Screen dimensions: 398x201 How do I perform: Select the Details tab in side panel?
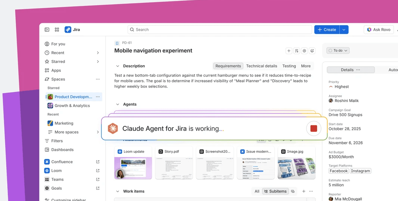[x=351, y=70]
